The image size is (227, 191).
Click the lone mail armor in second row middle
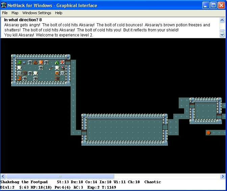click(x=41, y=68)
